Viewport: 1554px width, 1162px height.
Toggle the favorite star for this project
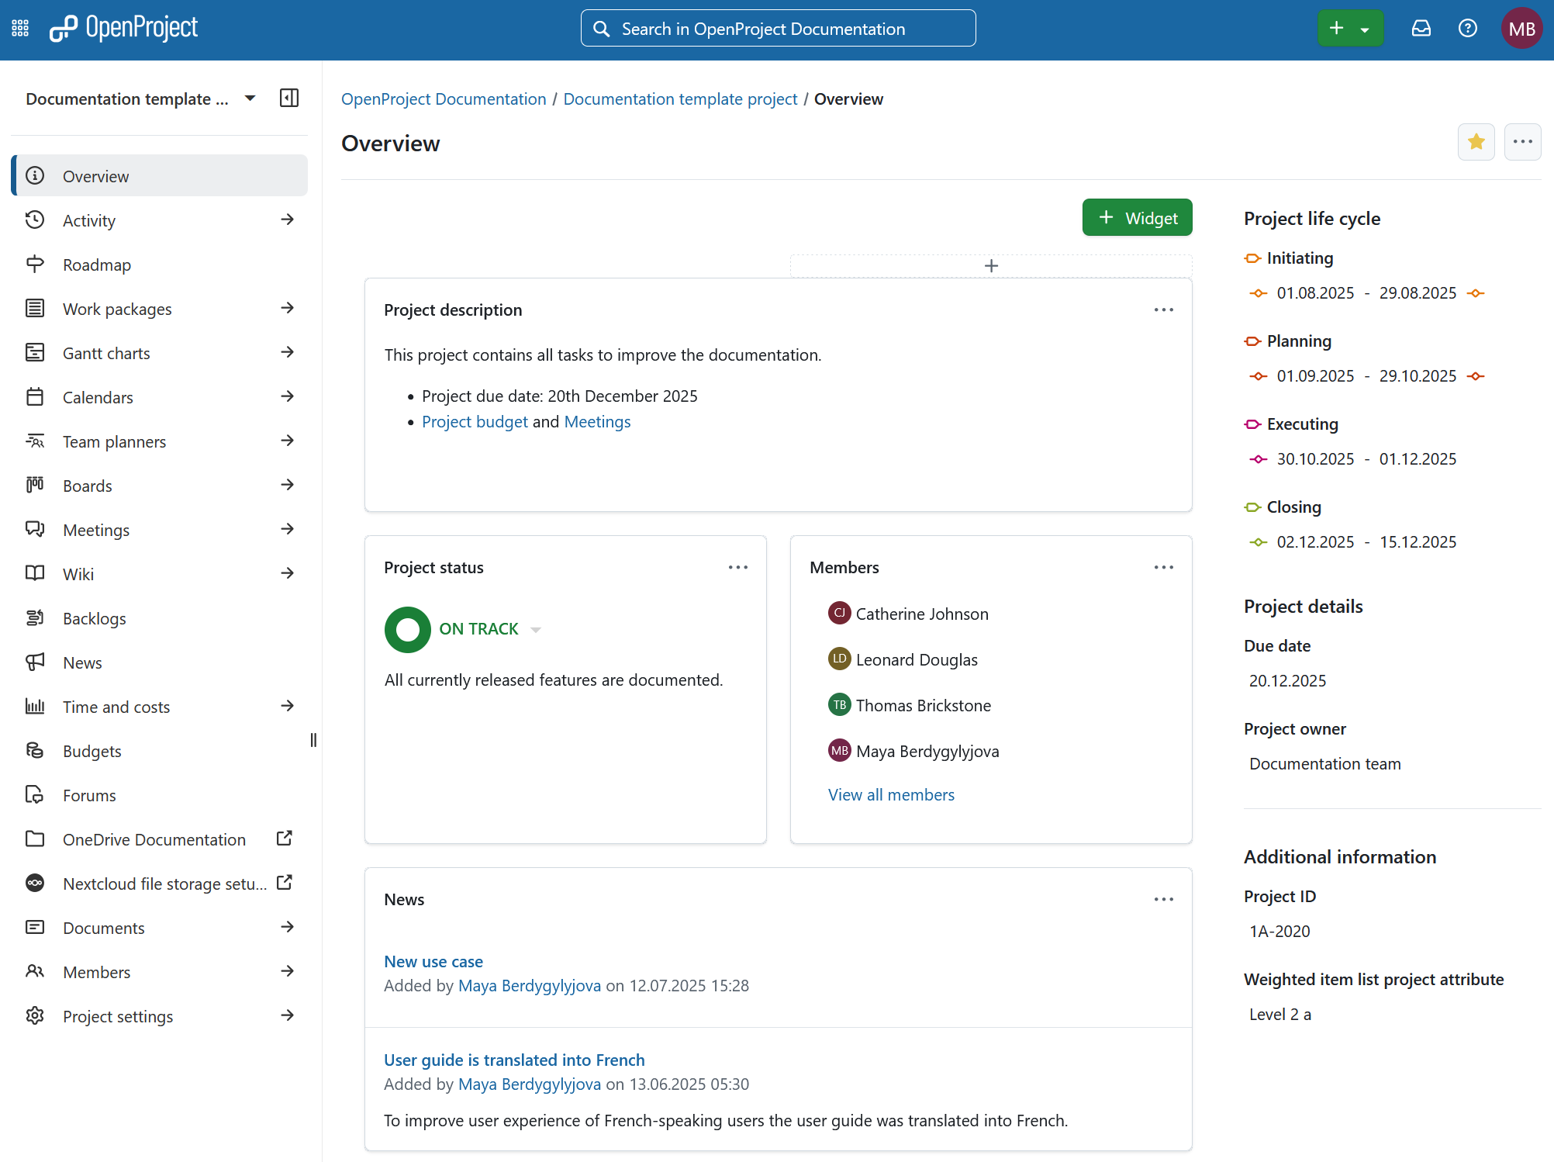(x=1476, y=142)
